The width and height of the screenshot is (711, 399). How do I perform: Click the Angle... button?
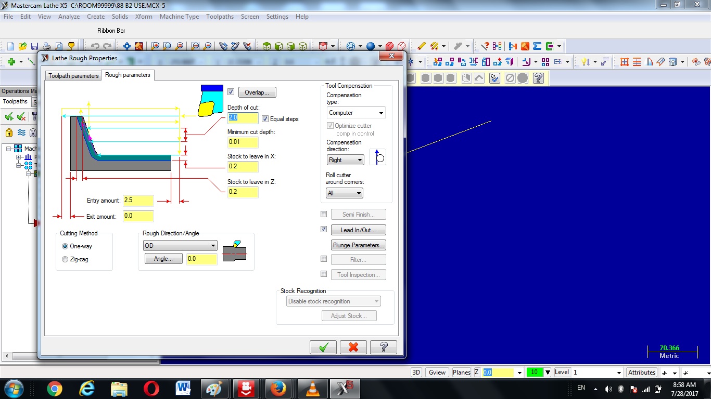[x=163, y=259]
